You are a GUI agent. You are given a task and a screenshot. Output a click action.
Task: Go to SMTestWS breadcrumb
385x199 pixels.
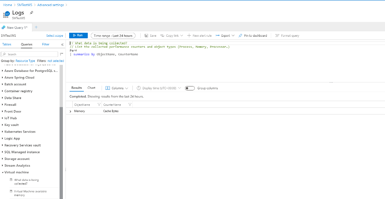tap(25, 5)
